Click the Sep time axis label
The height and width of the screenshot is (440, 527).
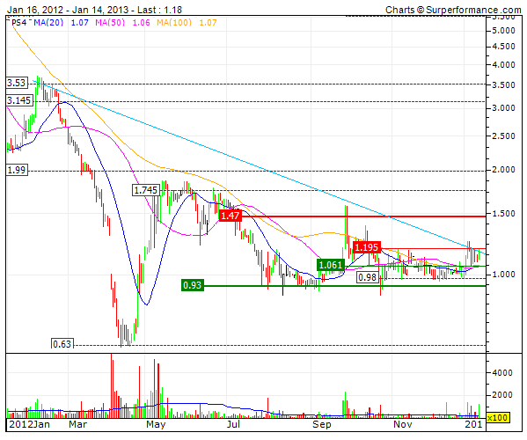pyautogui.click(x=322, y=424)
